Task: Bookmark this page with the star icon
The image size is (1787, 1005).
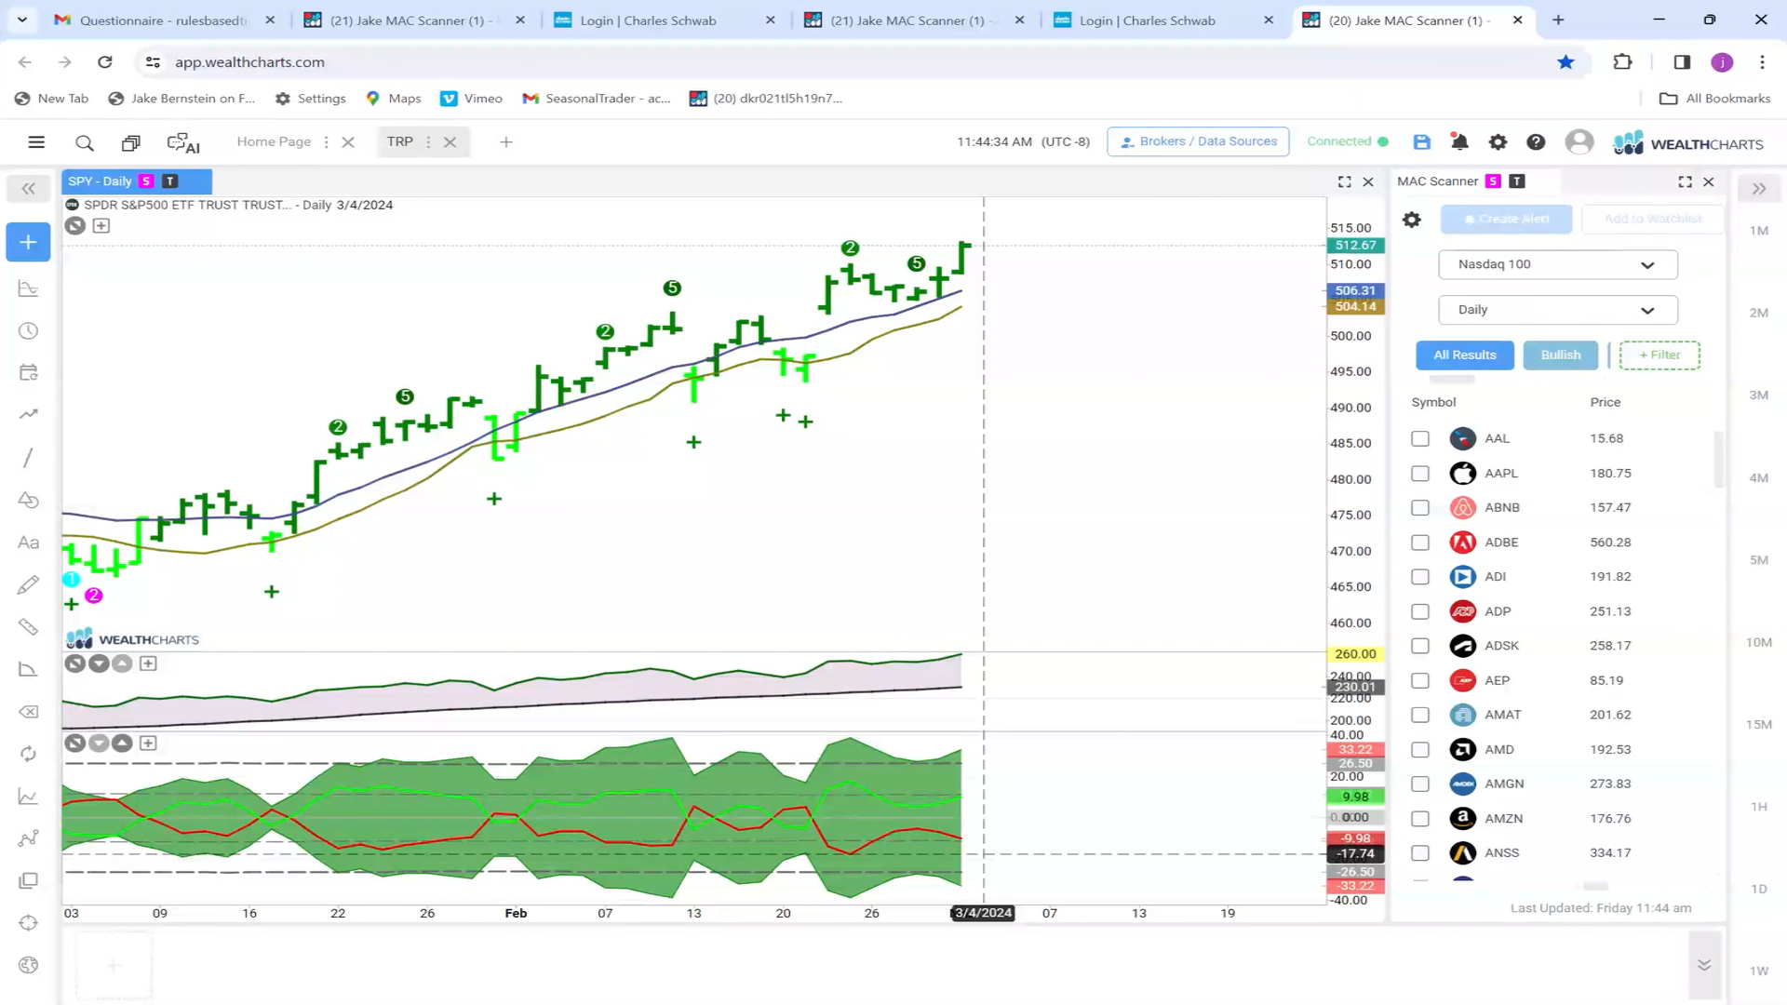Action: [x=1565, y=61]
